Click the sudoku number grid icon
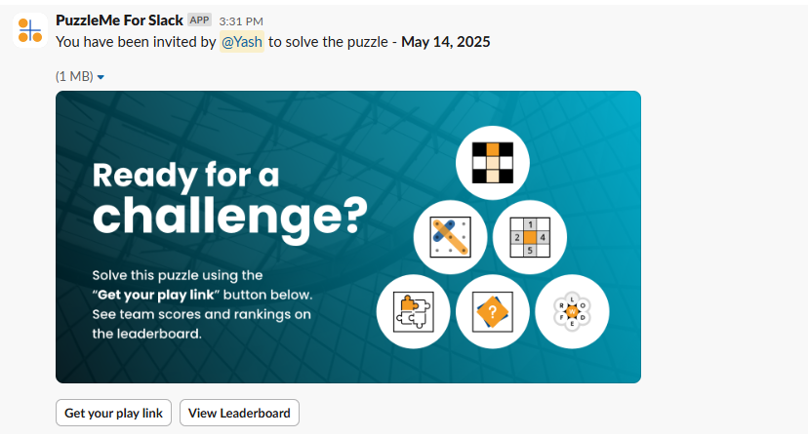This screenshot has height=438, width=808. point(530,238)
